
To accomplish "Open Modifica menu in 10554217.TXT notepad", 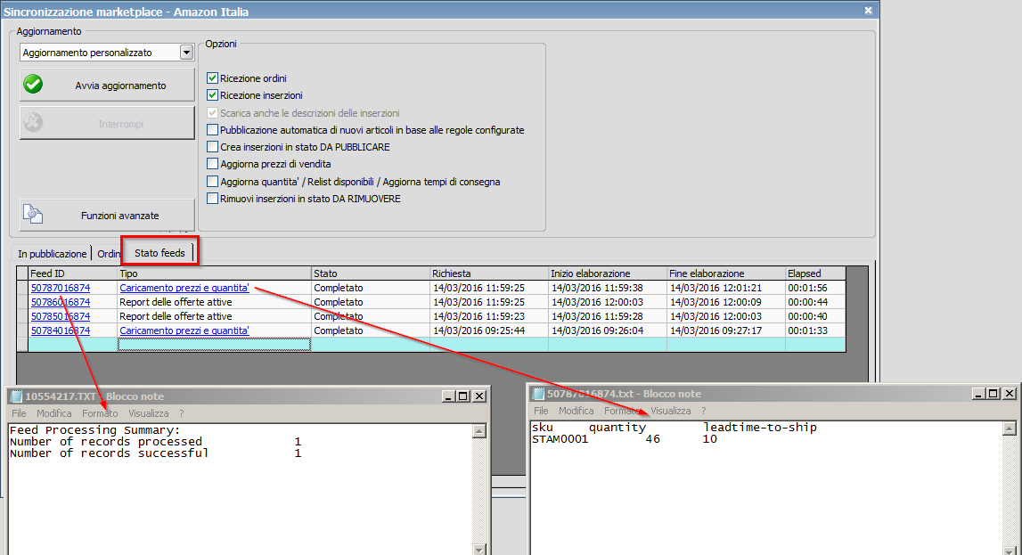I will click(x=54, y=413).
